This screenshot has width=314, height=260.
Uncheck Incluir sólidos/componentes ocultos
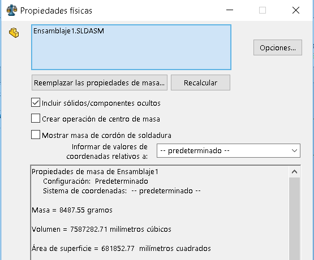[36, 103]
